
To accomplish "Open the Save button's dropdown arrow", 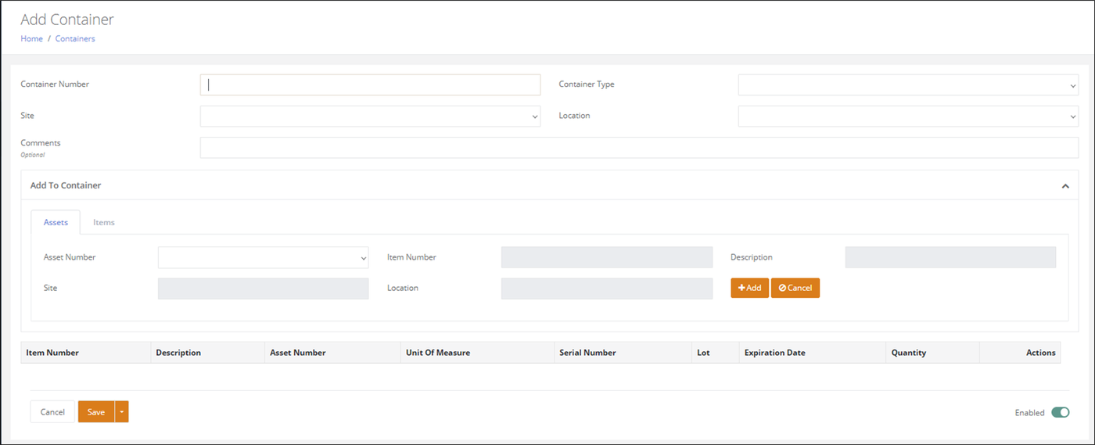I will click(121, 412).
